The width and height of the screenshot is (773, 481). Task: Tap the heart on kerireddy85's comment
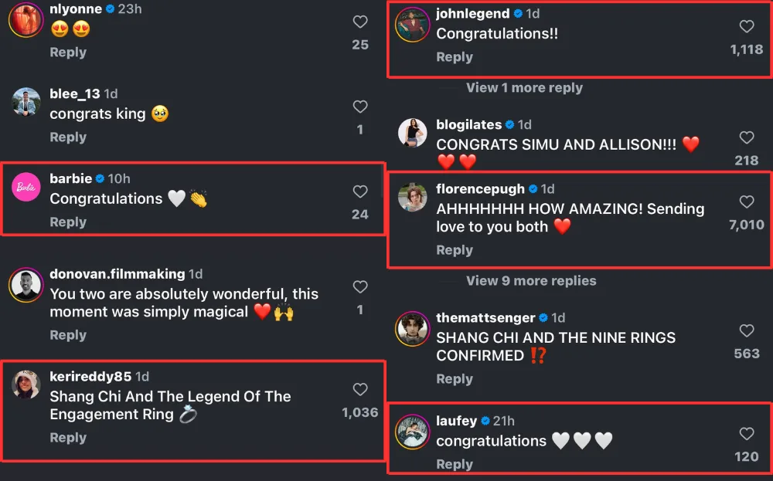click(360, 390)
